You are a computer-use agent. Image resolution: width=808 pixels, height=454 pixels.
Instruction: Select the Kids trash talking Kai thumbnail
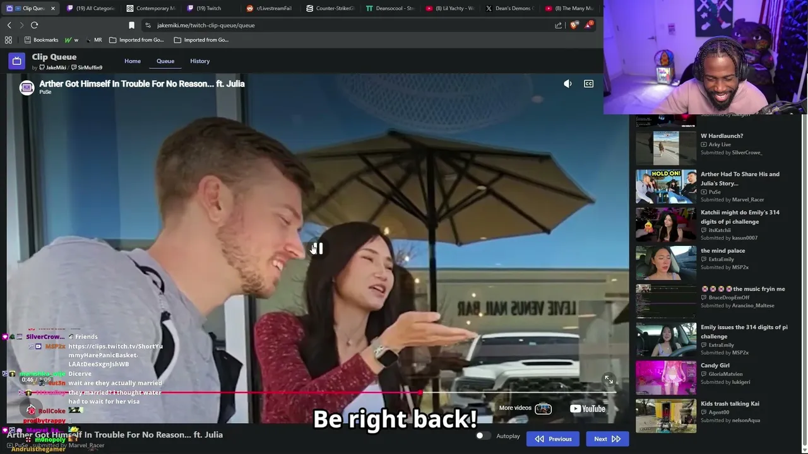[x=666, y=416]
